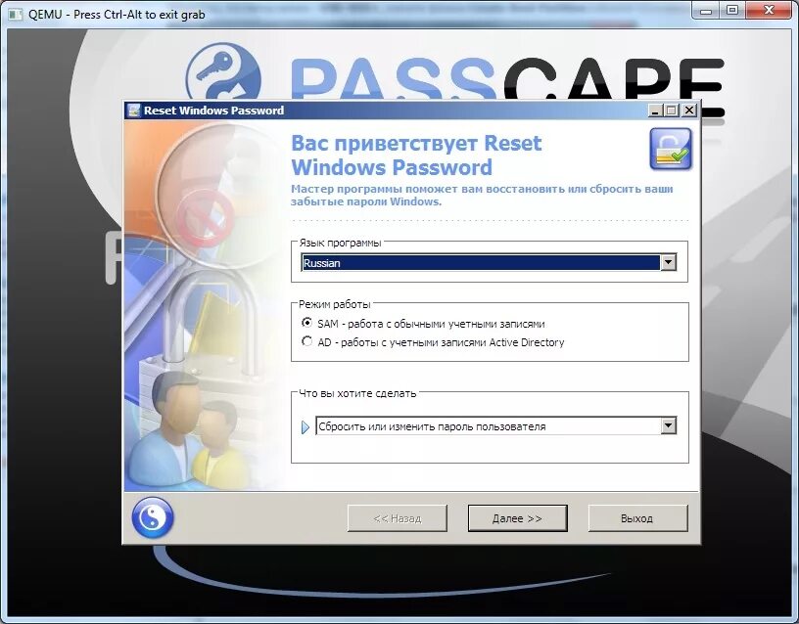Click the Reset Windows Password title bar icon

point(133,111)
